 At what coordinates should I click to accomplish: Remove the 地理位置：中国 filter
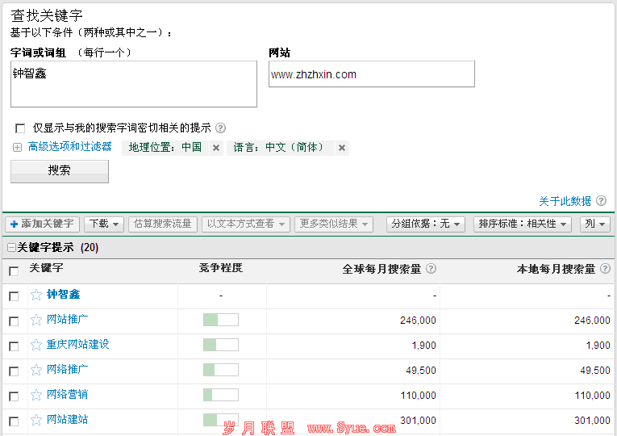tap(216, 148)
